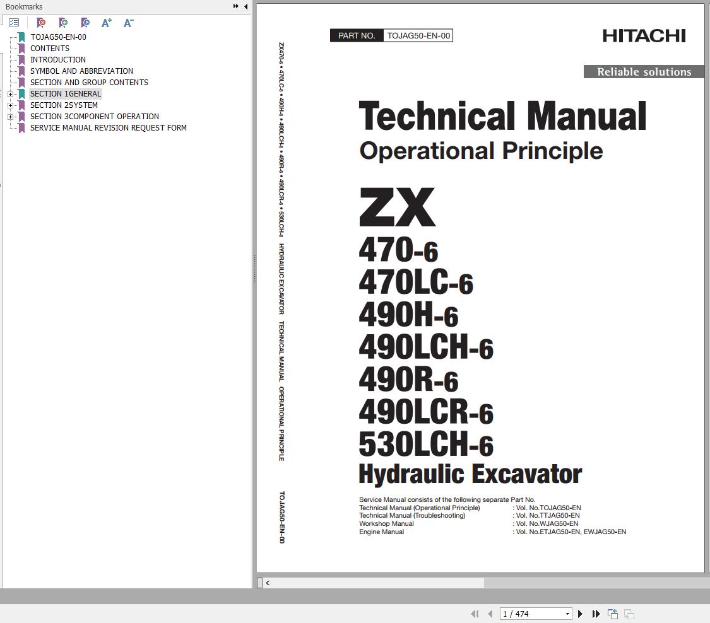Increase bookmark text size with A+
The width and height of the screenshot is (710, 623).
click(x=107, y=23)
